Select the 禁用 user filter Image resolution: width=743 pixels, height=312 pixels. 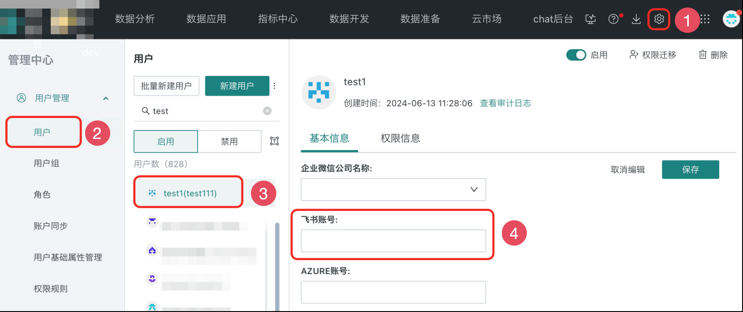tap(229, 142)
